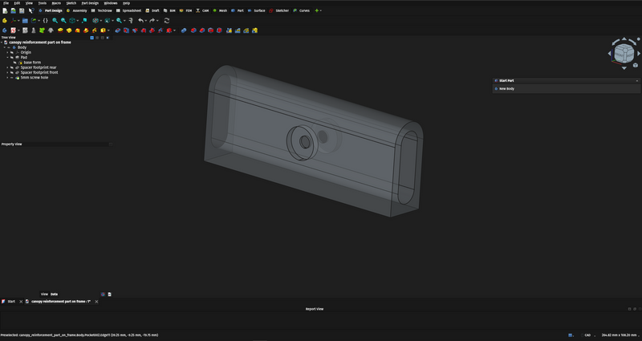Switch to TechDraw workbench
Image resolution: width=642 pixels, height=341 pixels.
coord(101,10)
